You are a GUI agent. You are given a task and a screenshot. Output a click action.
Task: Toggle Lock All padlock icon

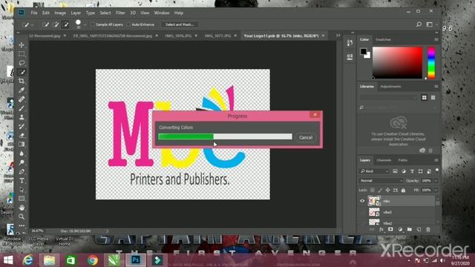[403, 190]
